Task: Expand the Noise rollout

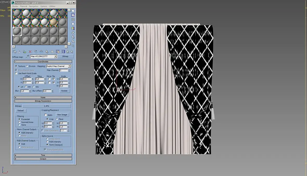Action: click(43, 98)
